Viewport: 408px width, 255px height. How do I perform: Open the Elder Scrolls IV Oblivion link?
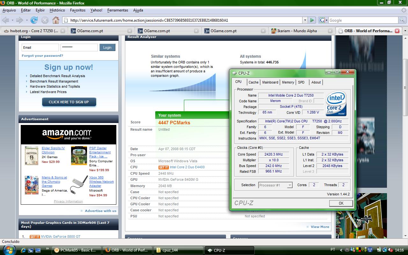tap(53, 150)
